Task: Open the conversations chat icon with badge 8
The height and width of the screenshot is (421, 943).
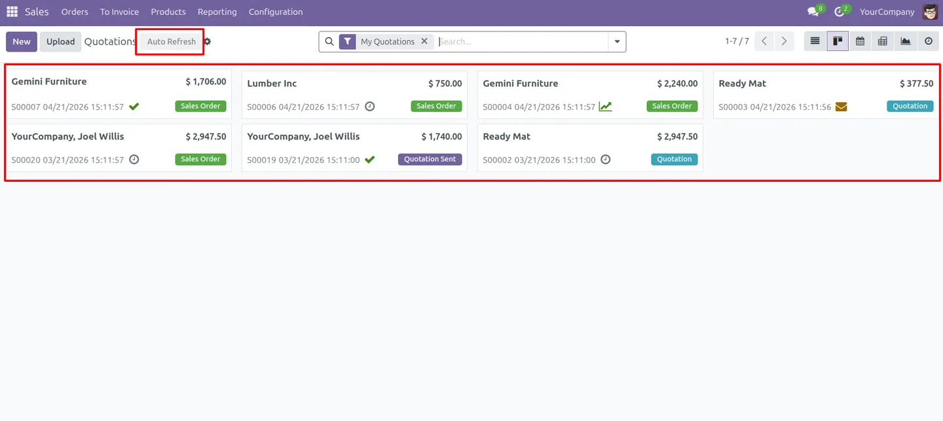Action: (x=813, y=12)
